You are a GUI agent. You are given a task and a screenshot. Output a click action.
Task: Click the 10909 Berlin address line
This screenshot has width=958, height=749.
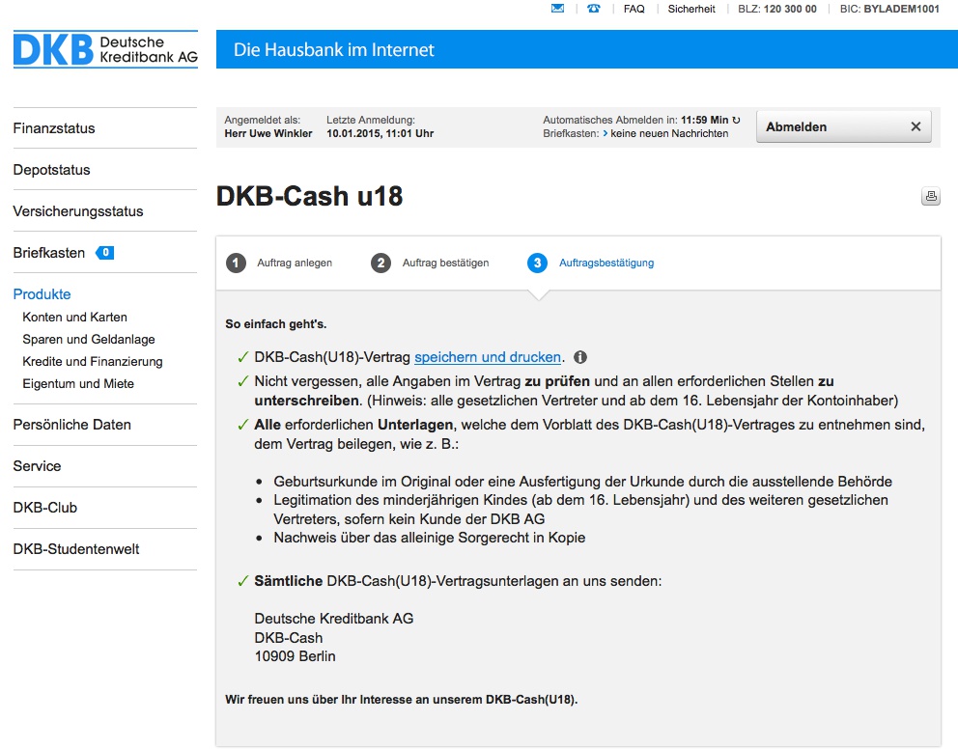[295, 656]
